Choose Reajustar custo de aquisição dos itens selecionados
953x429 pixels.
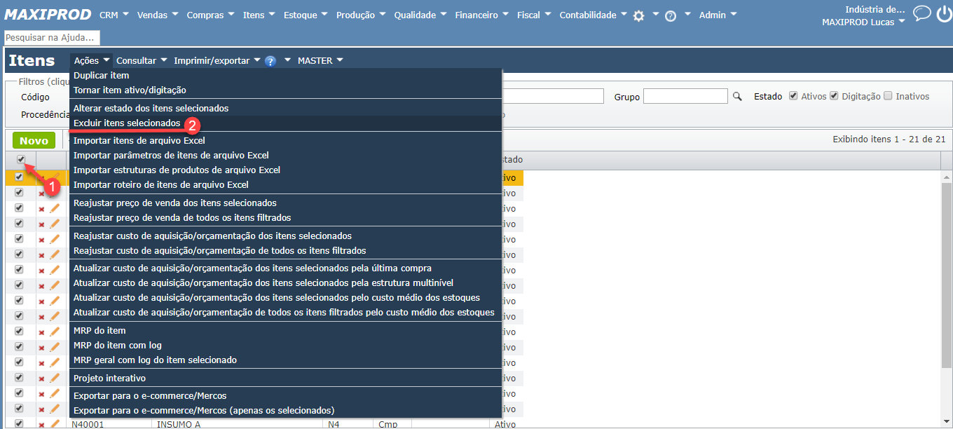tap(286, 236)
